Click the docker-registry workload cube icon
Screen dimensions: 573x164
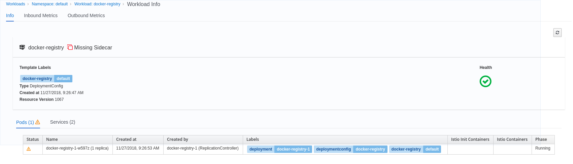pos(22,47)
